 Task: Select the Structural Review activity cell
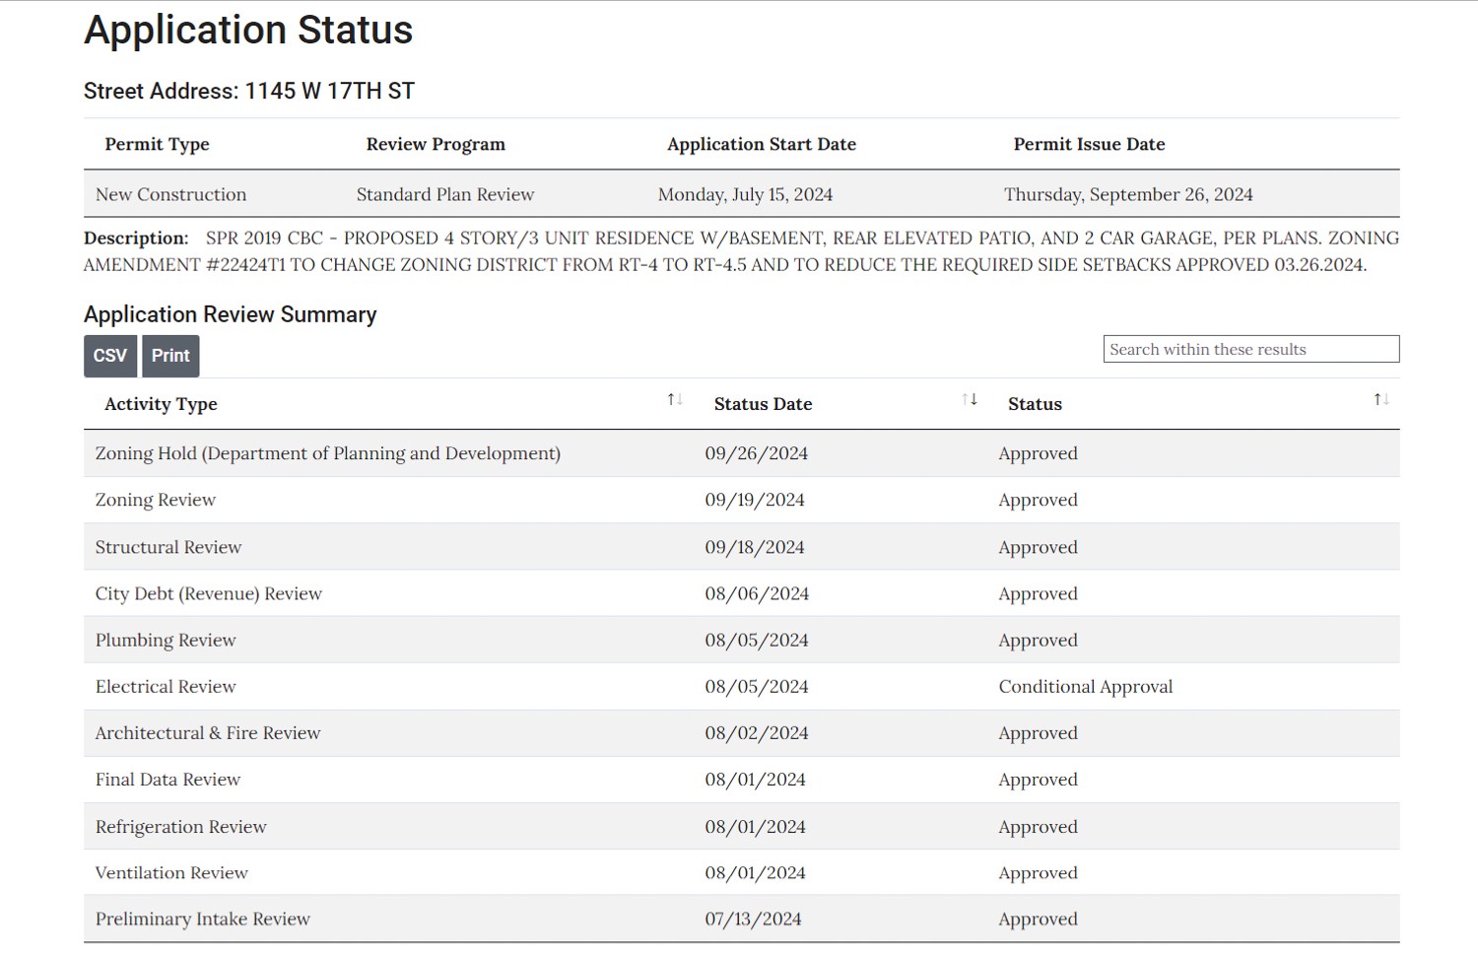click(x=168, y=547)
